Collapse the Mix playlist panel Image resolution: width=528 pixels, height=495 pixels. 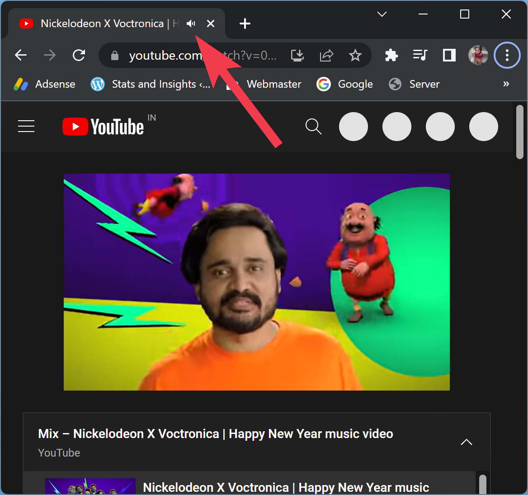click(467, 442)
